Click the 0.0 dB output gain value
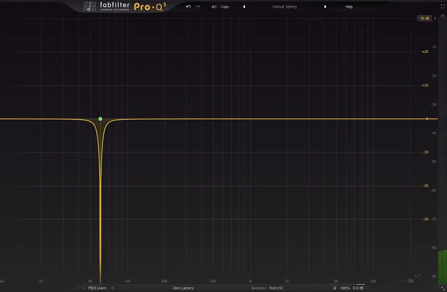 (x=358, y=288)
